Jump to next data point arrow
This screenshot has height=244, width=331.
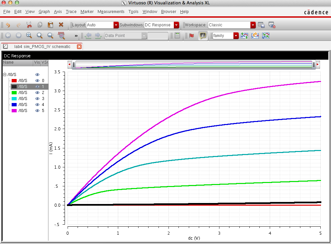(98, 35)
